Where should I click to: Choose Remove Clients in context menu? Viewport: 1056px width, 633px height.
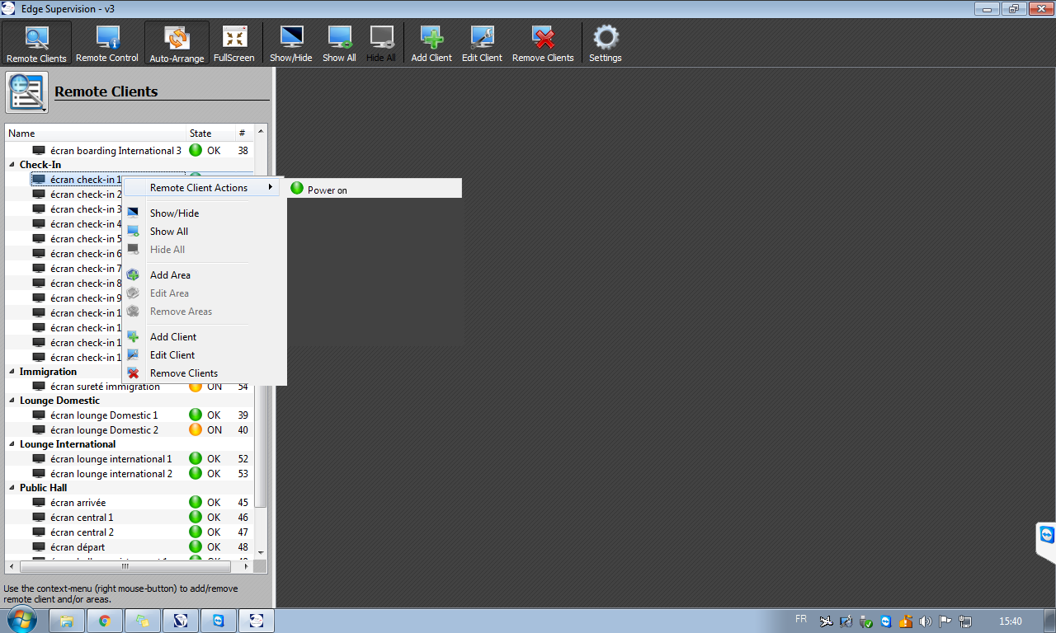(184, 373)
